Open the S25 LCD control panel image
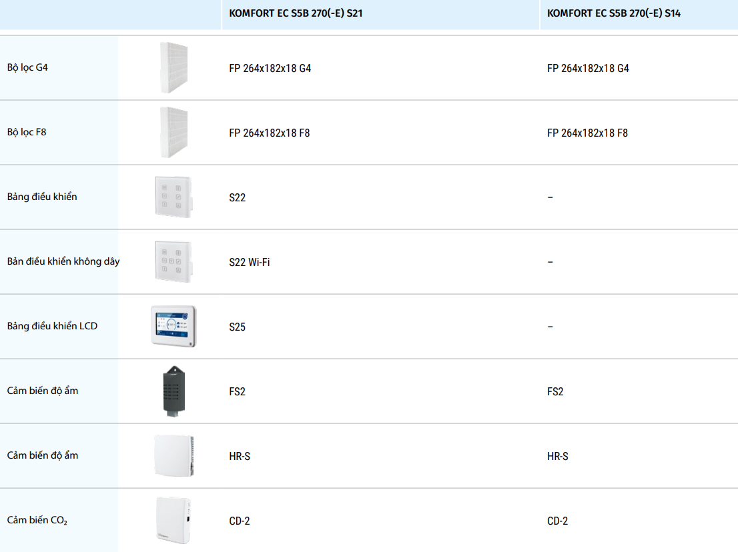Screen dimensions: 738x552 [173, 327]
